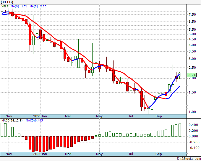Click May on the price chart axis

click(x=99, y=116)
